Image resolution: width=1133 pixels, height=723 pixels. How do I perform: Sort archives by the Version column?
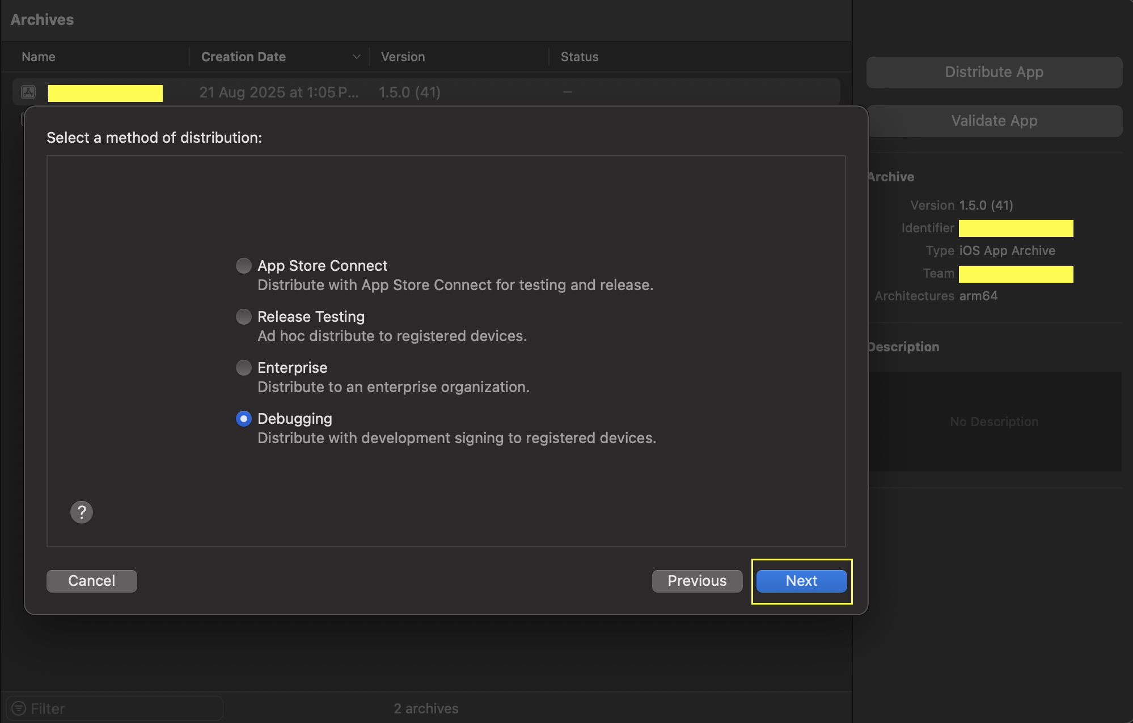tap(403, 57)
